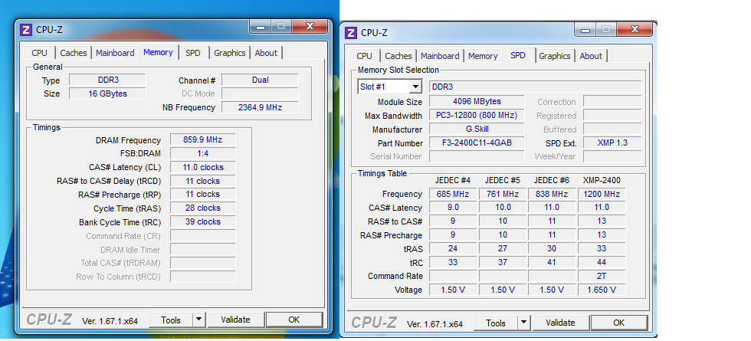Screen dimensions: 751x341
Task: Click Validate button in the SPD window
Action: (x=560, y=323)
